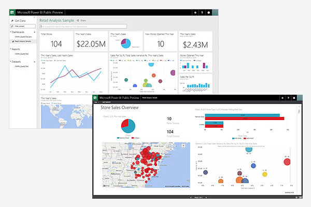The image size is (311, 207).
Task: Go to next report page arrow
Action: [x=206, y=198]
